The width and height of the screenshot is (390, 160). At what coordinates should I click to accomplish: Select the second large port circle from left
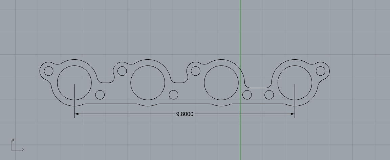pos(148,83)
